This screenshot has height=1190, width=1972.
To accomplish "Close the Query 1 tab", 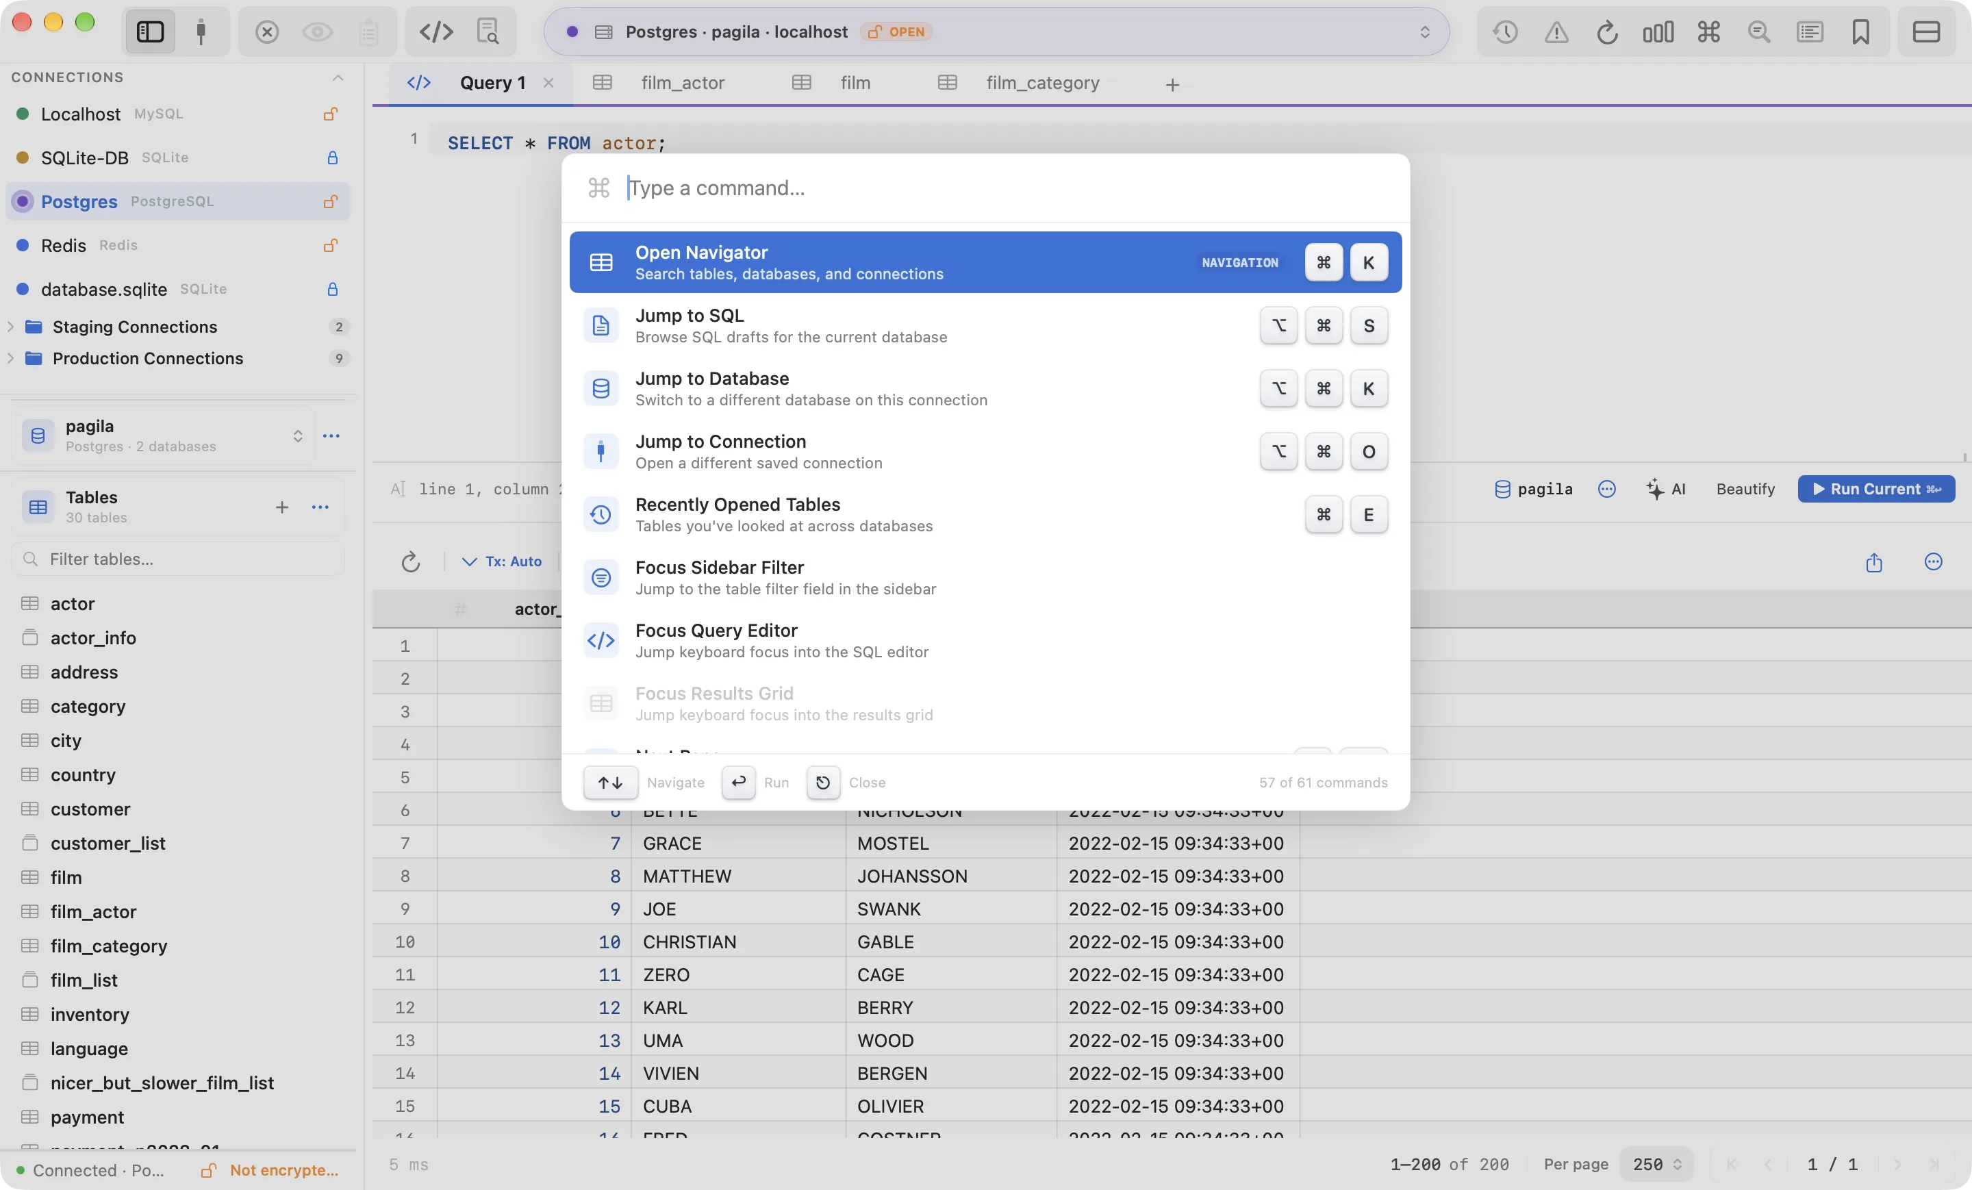I will pyautogui.click(x=548, y=82).
